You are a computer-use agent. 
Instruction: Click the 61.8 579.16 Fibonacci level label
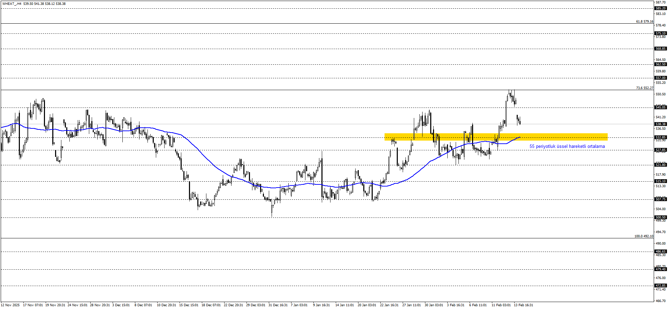coord(644,22)
